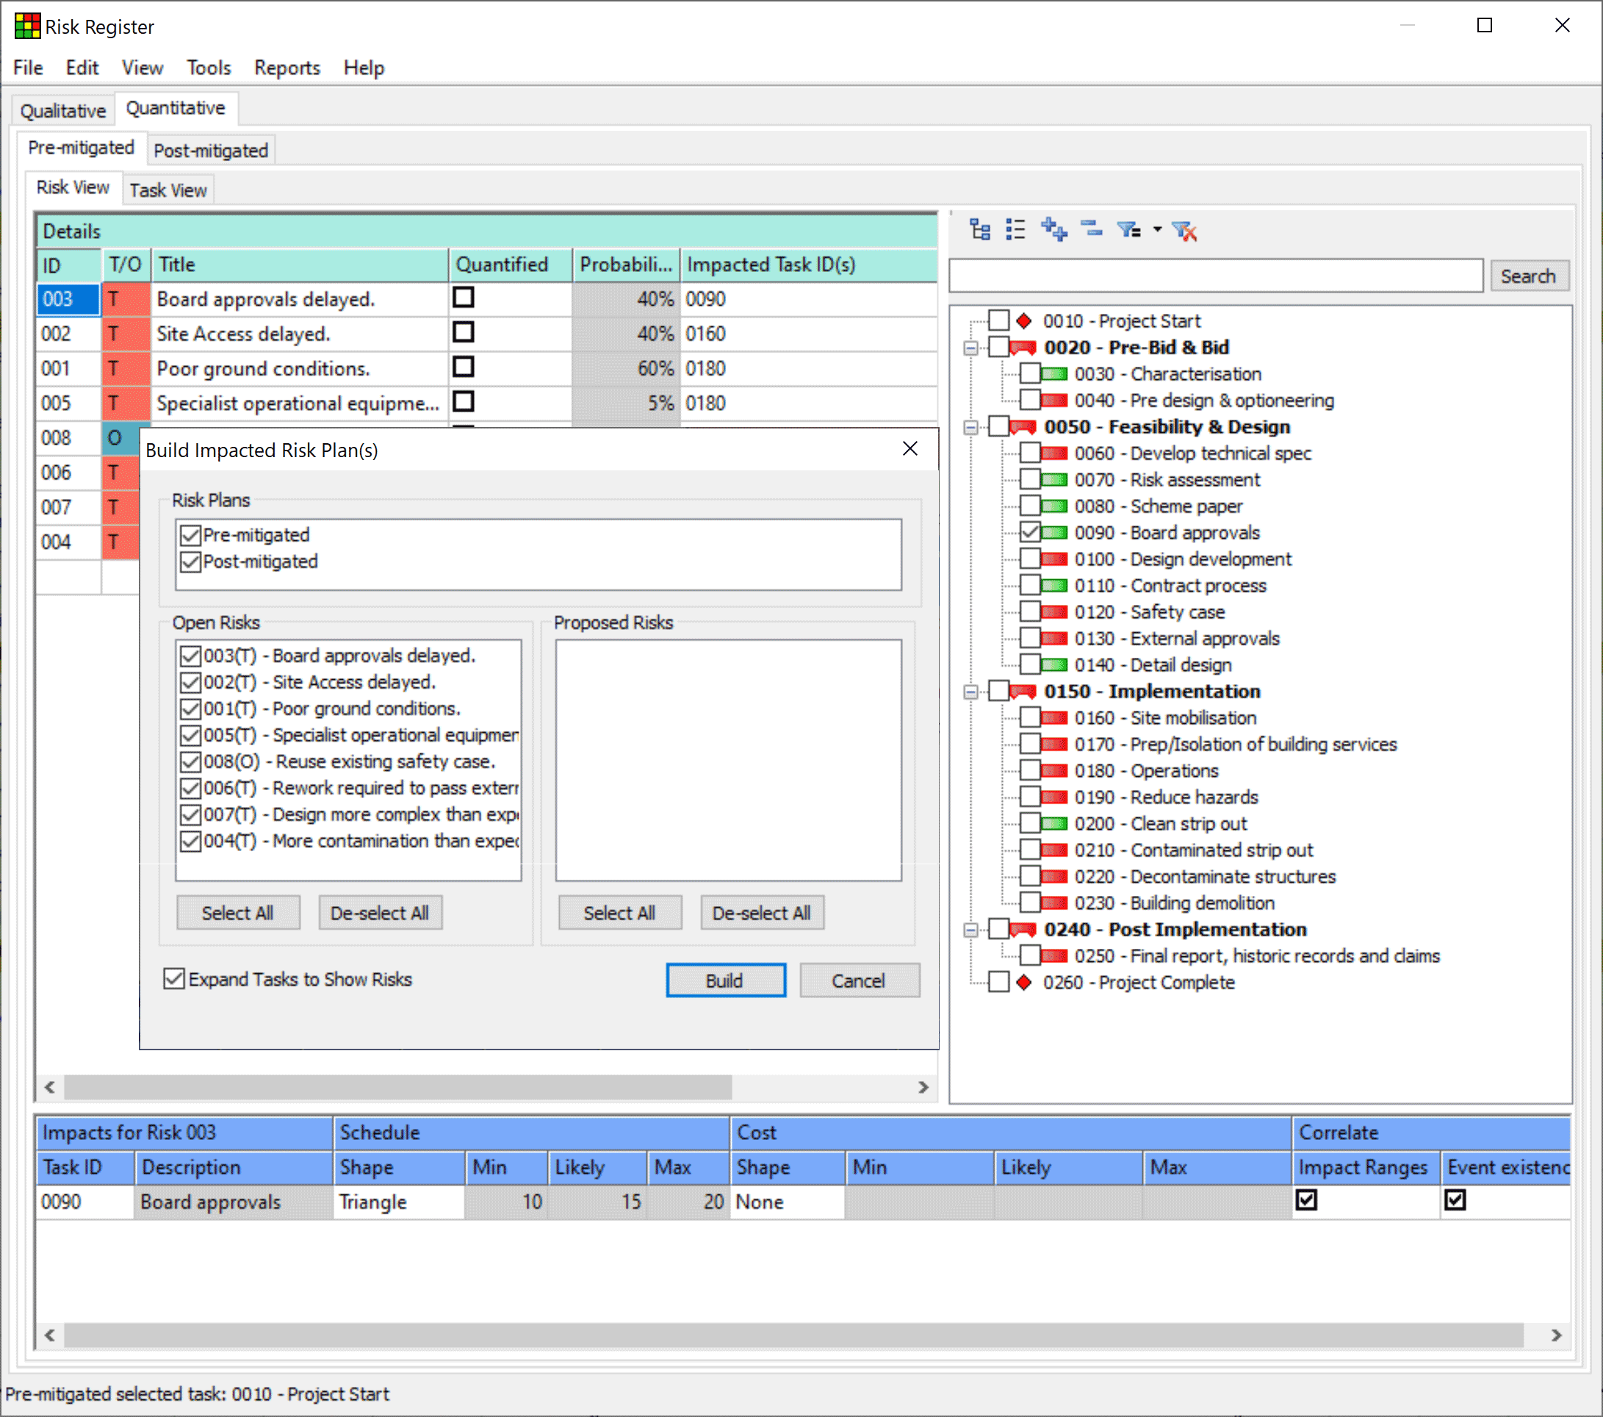The width and height of the screenshot is (1603, 1417).
Task: Click the risk table horizontal scrollbar
Action: click(397, 1087)
